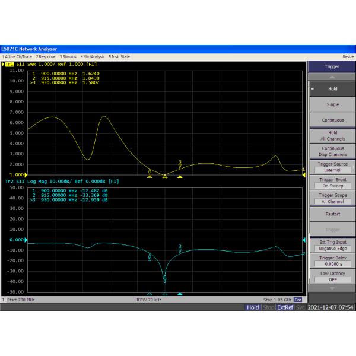Select the Hold trigger mode
This screenshot has width=356, height=356.
click(332, 88)
